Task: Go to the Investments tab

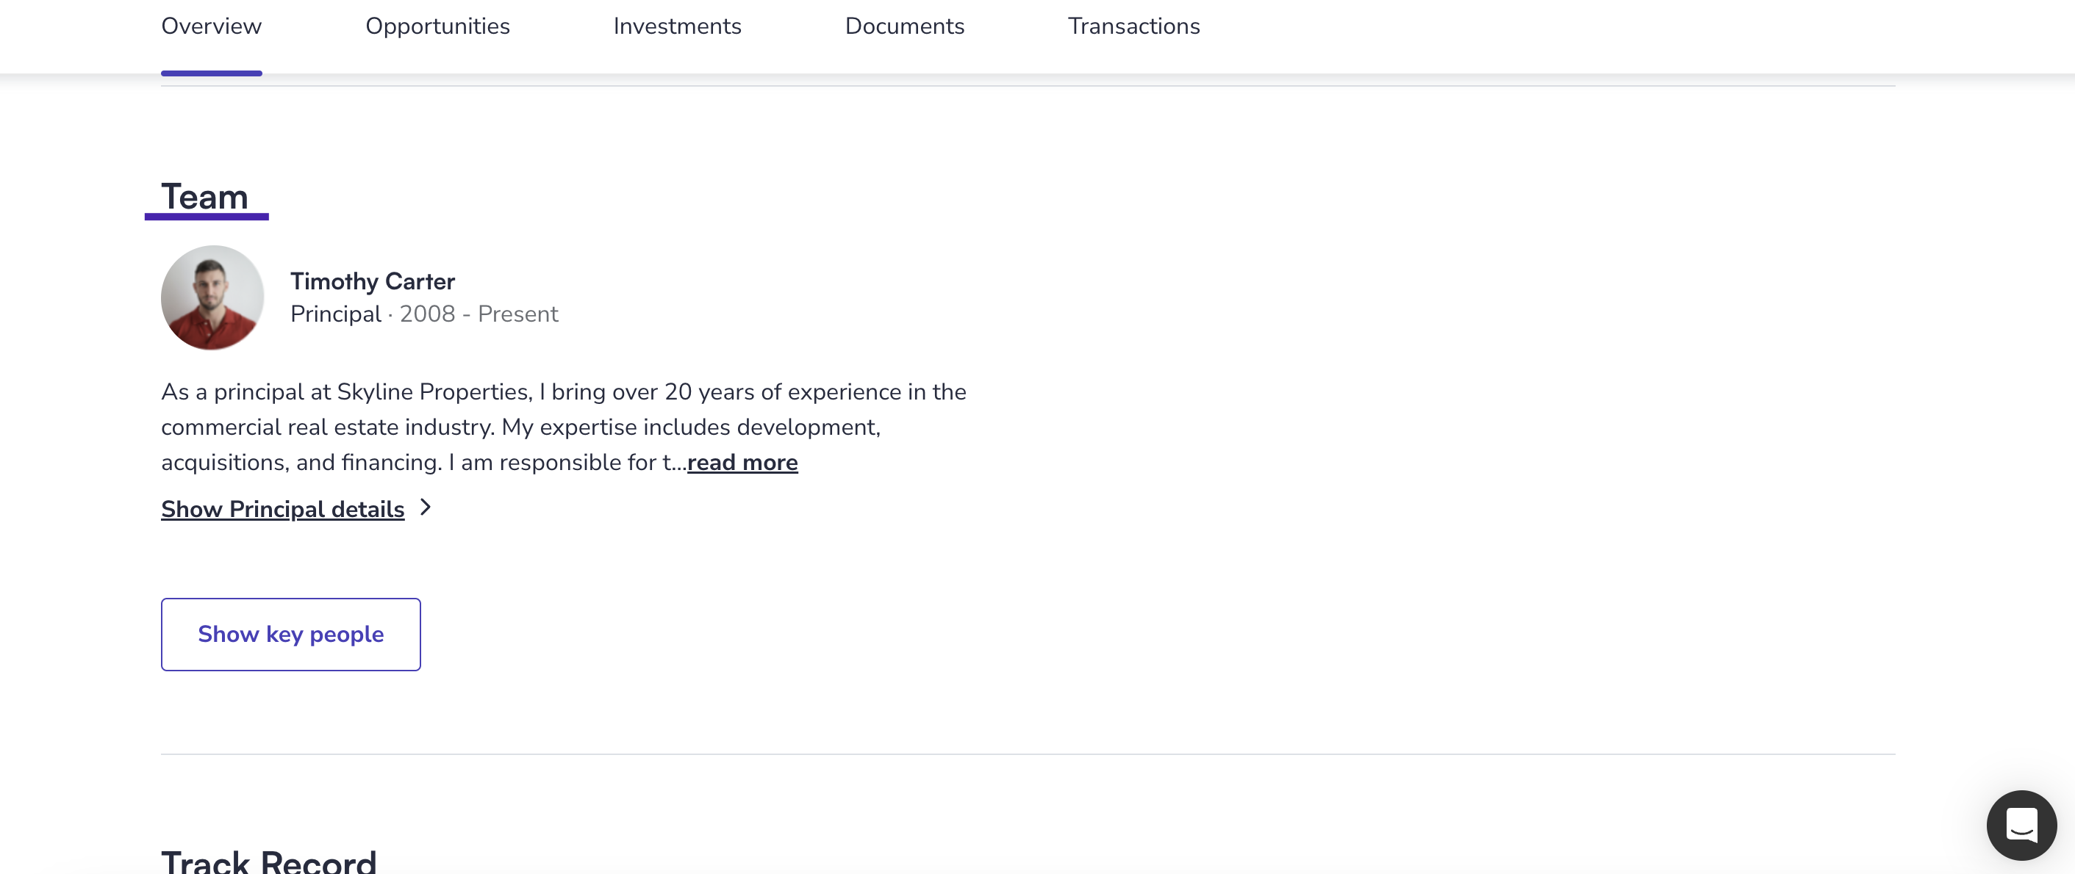Action: pos(677,26)
